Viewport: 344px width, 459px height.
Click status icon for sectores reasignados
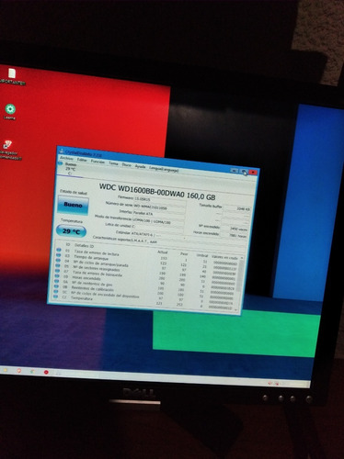coord(57,265)
